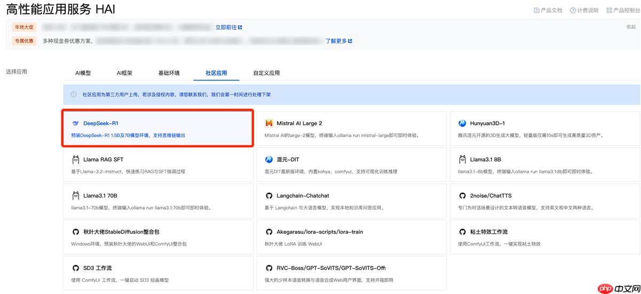Click the 产品控制台 grid icon
Viewport: 641px width, 294px height.
[x=609, y=10]
